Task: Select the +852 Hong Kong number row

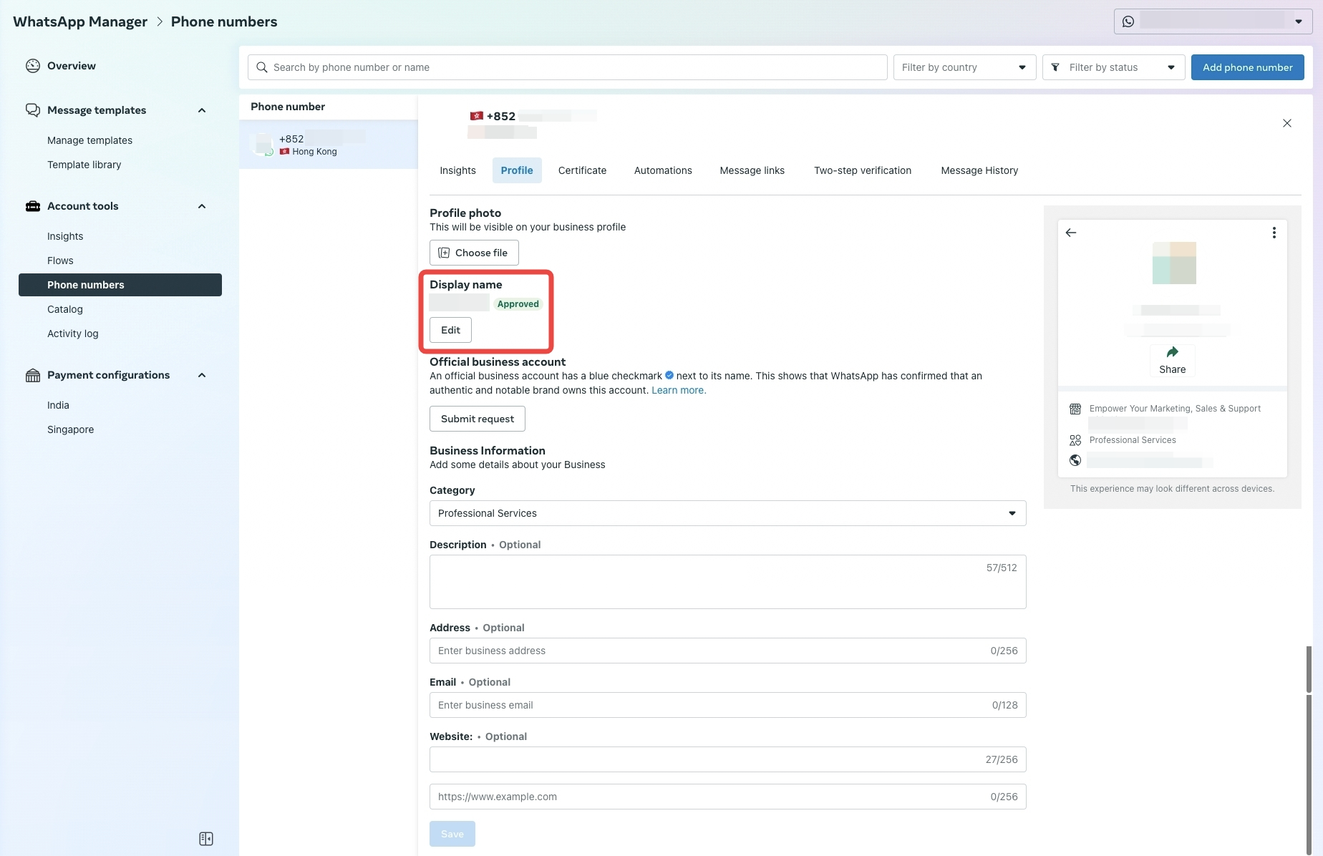Action: 328,145
